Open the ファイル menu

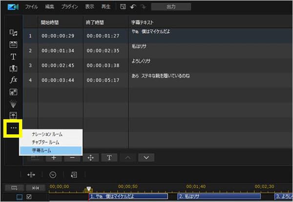[x=31, y=7]
